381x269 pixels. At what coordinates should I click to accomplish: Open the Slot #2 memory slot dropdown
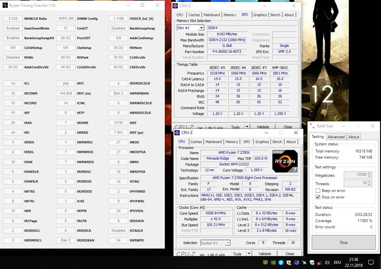point(201,28)
